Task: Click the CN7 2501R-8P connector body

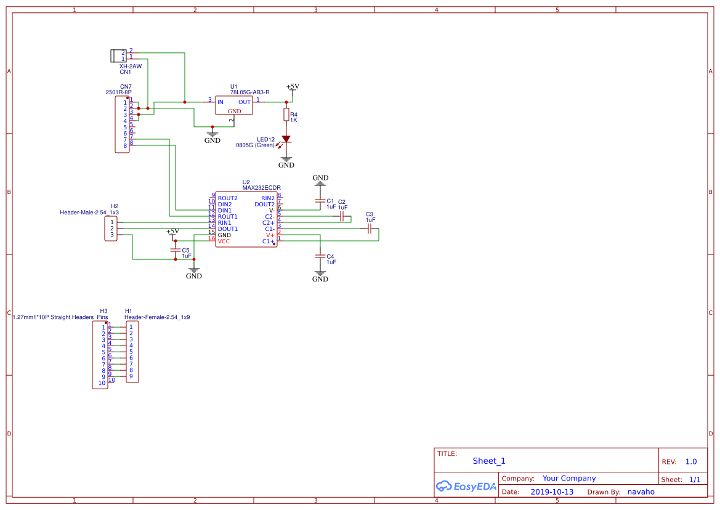Action: click(121, 124)
